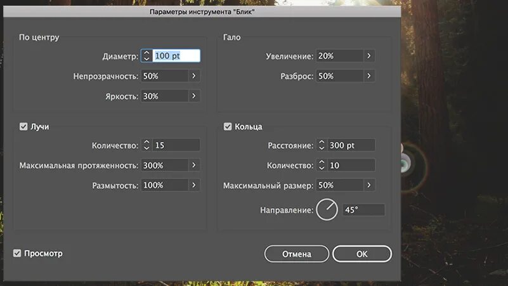This screenshot has width=508, height=286.
Task: Click the dialog title Параметры инструмента "Блик"
Action: tap(202, 11)
